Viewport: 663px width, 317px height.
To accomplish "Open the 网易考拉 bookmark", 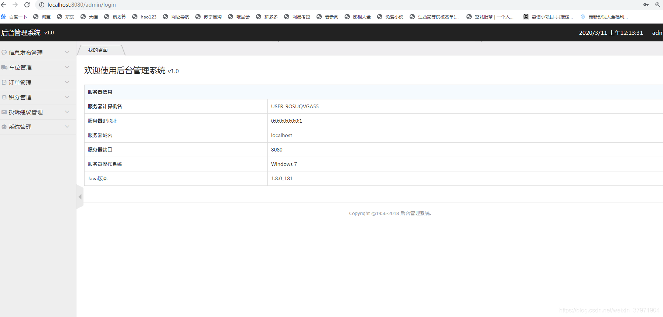I will 297,17.
